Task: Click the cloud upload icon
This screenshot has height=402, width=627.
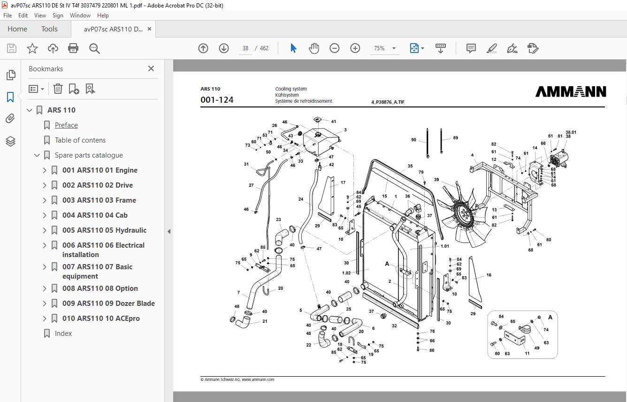Action: (x=53, y=48)
